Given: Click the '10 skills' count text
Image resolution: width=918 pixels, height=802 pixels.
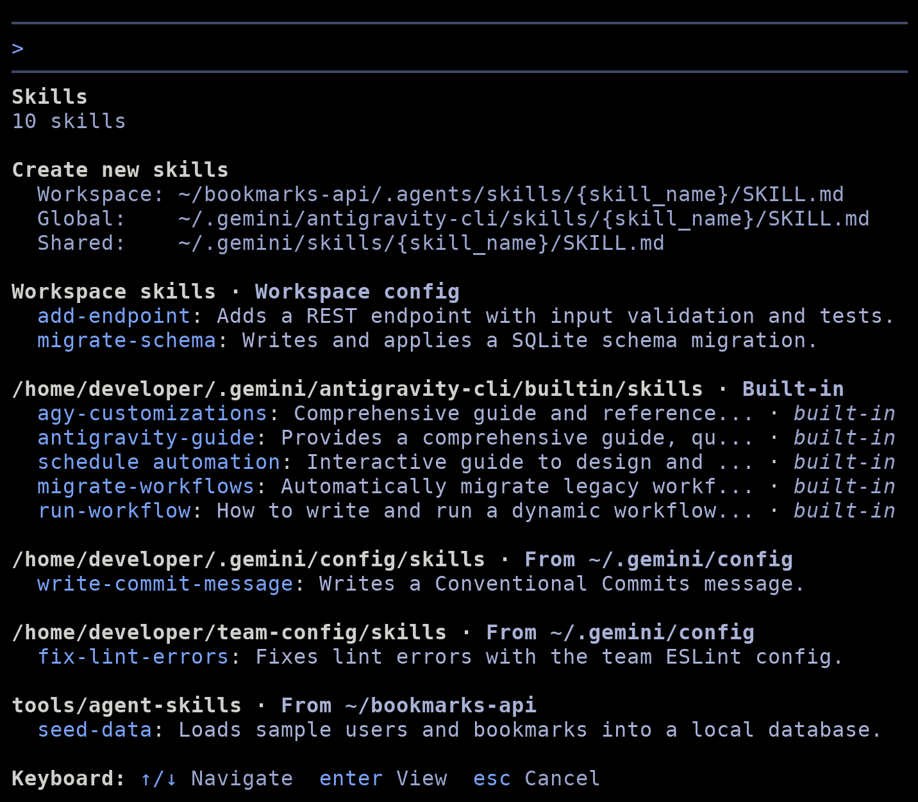Looking at the screenshot, I should [69, 121].
